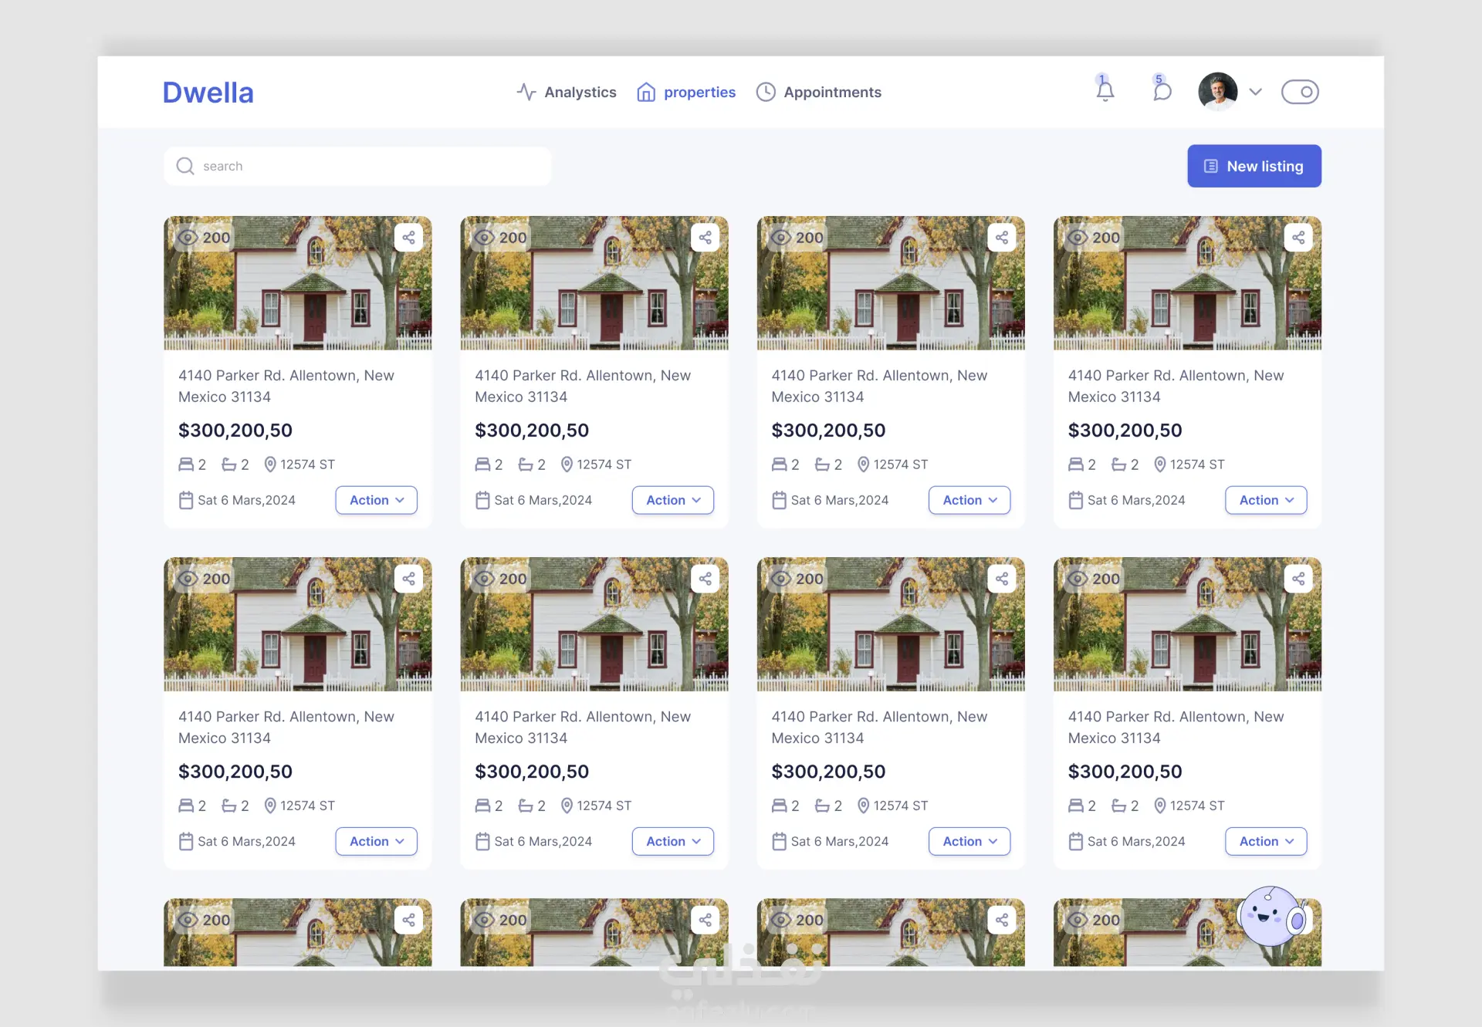1482x1027 pixels.
Task: Click the Dwella logo
Action: tap(208, 93)
